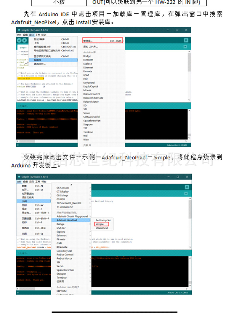Image resolution: width=234 pixels, height=313 pixels.
Task: Select Stepper in the 加载库 library list
Action: [x=88, y=124]
